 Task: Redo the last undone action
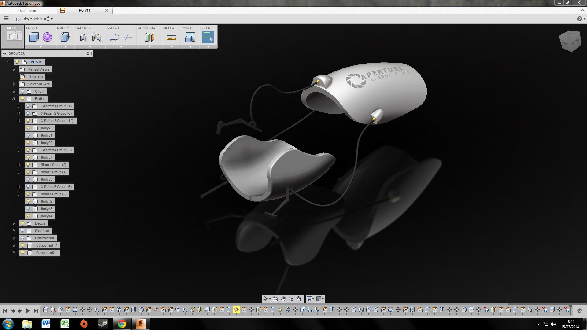36,19
